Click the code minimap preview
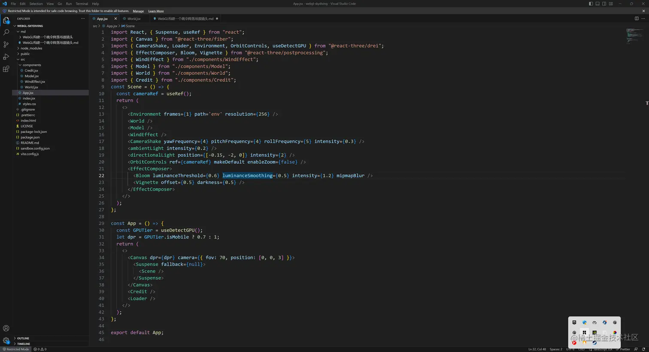649x352 pixels. [634, 36]
